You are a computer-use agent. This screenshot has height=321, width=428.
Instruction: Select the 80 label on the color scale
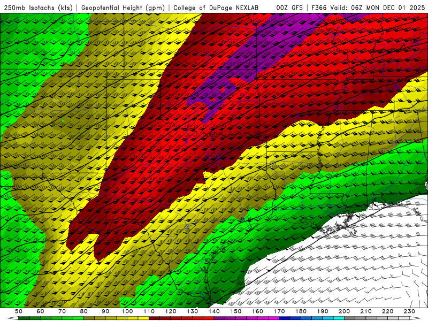click(x=84, y=311)
